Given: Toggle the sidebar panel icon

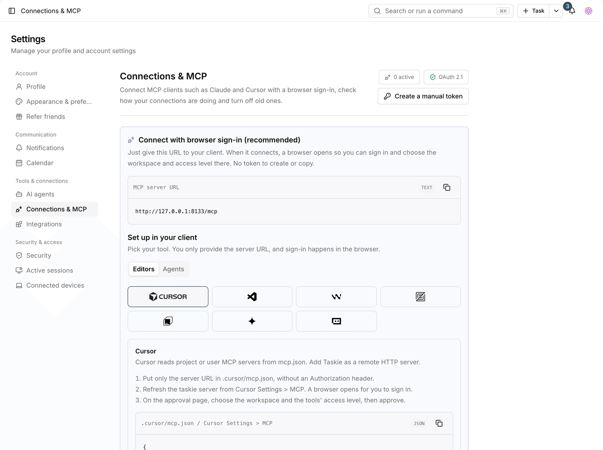Looking at the screenshot, I should (12, 11).
